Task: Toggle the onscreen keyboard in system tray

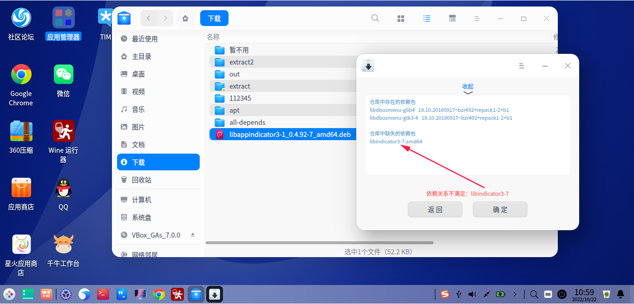Action: click(548, 294)
